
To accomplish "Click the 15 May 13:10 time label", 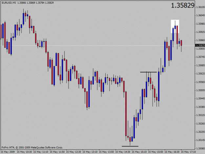I will point(90,152).
